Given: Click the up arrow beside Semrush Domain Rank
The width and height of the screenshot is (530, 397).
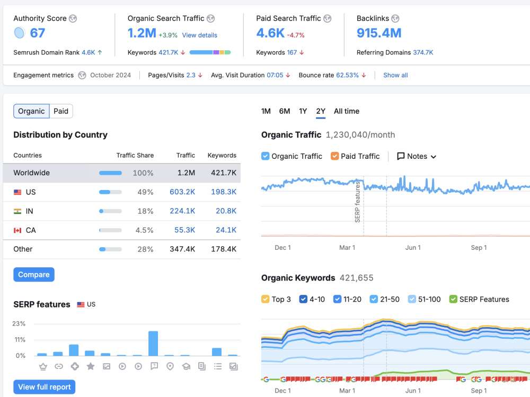Looking at the screenshot, I should pos(100,52).
